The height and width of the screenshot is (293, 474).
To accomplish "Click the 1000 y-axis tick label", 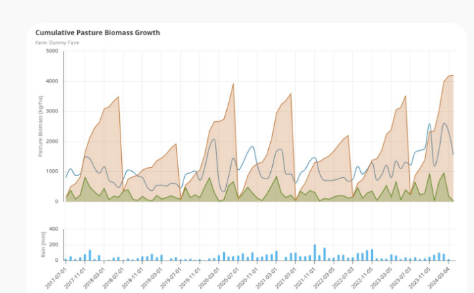I will click(x=52, y=171).
